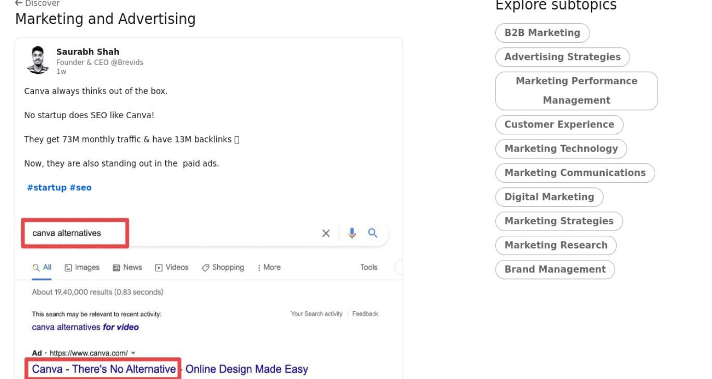Click the search magnifier icon
Viewport: 712px width, 379px height.
click(373, 233)
